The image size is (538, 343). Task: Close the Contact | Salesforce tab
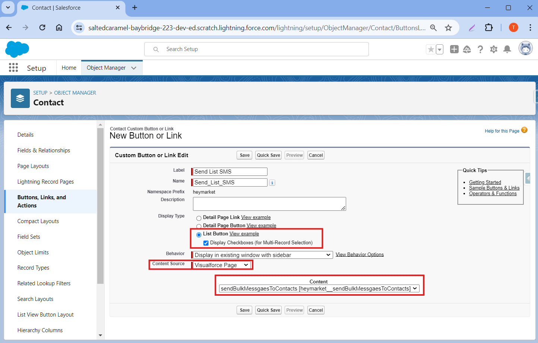coord(118,7)
